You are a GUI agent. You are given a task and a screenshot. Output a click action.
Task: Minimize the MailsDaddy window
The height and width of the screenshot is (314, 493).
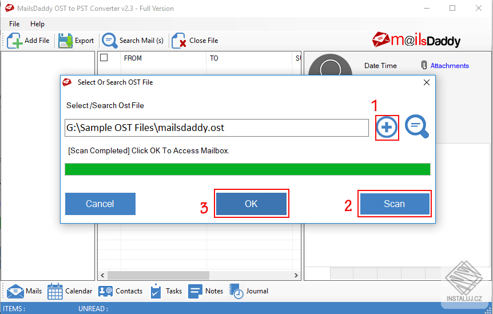pos(426,8)
